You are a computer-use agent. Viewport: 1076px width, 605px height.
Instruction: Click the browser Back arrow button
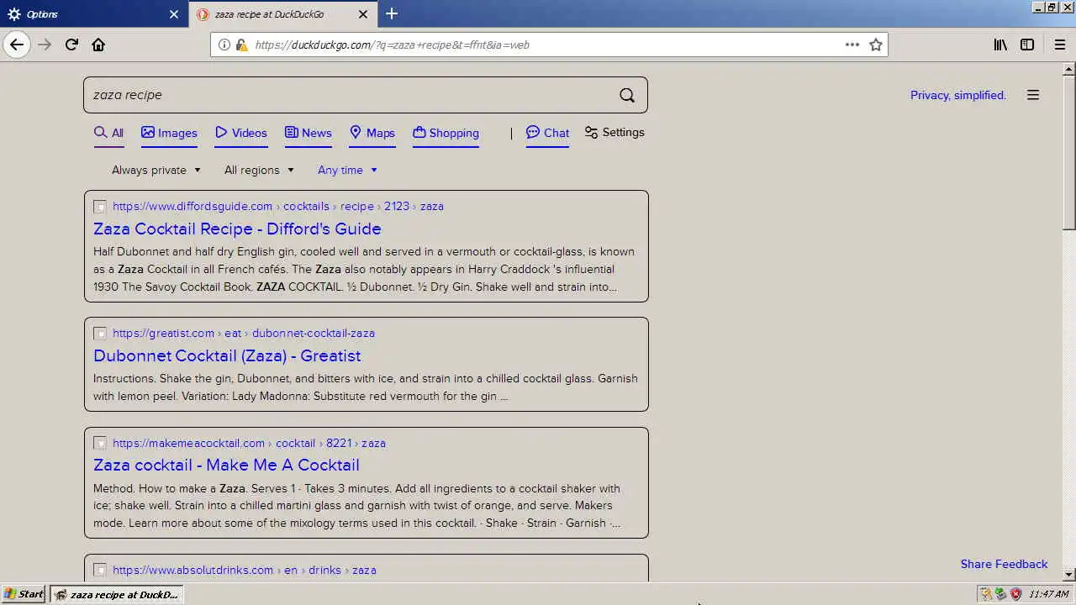tap(17, 45)
